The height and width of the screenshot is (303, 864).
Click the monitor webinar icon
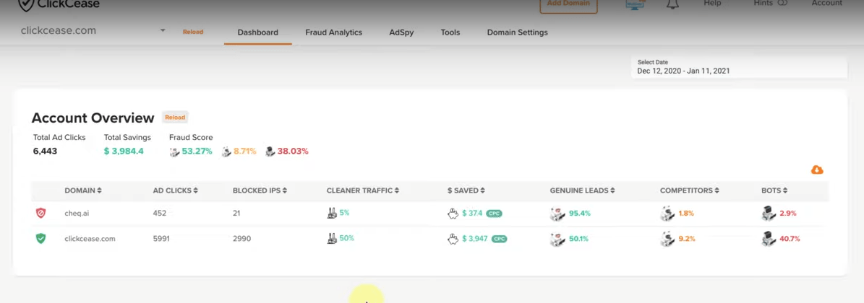[x=636, y=4]
